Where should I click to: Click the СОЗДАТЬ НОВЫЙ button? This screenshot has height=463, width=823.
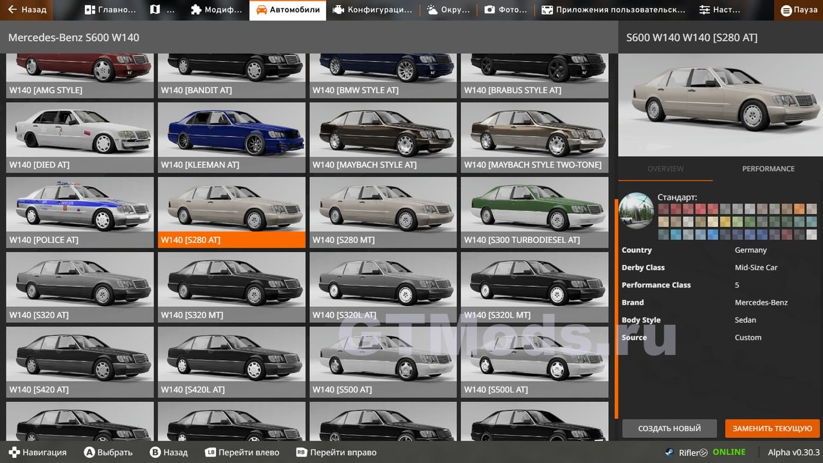(669, 428)
